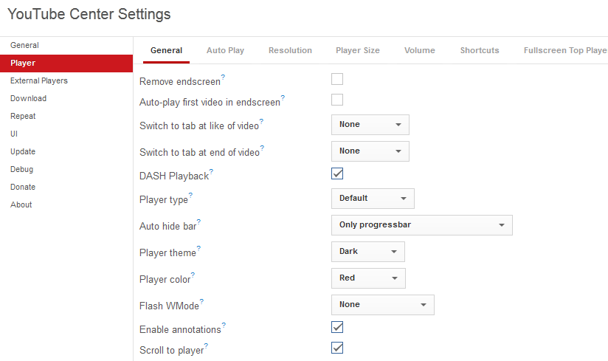
Task: Expand Player type Default dropdown
Action: click(x=373, y=199)
